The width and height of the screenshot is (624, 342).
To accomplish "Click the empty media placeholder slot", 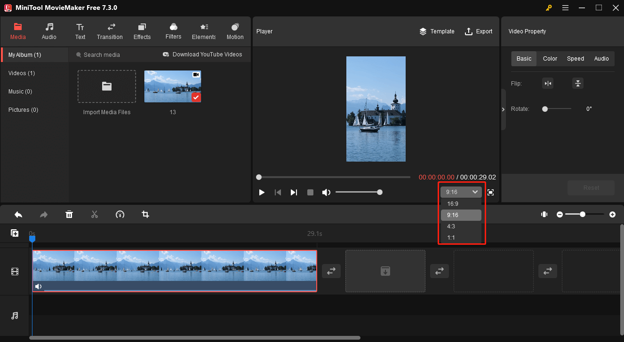I will (x=385, y=271).
